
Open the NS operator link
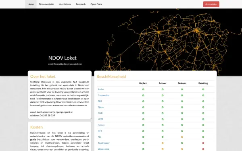[99, 137]
